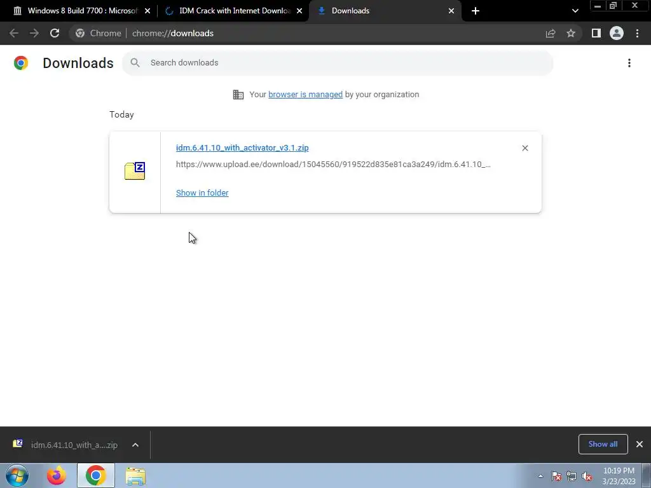The height and width of the screenshot is (488, 651).
Task: Open the Windows Start button
Action: click(x=17, y=475)
